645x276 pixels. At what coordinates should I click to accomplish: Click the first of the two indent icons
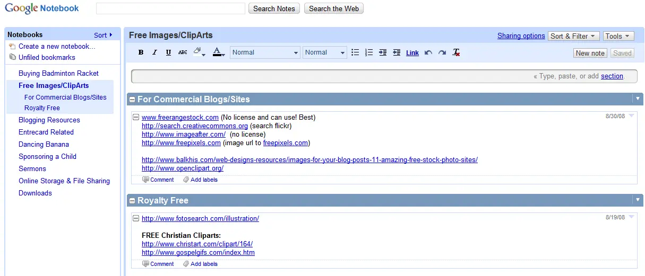point(383,52)
